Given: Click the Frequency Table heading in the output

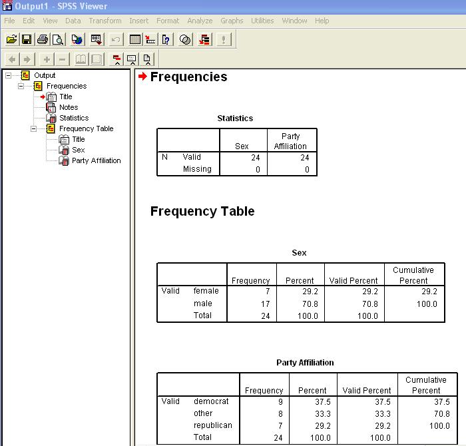Looking at the screenshot, I should pos(202,211).
